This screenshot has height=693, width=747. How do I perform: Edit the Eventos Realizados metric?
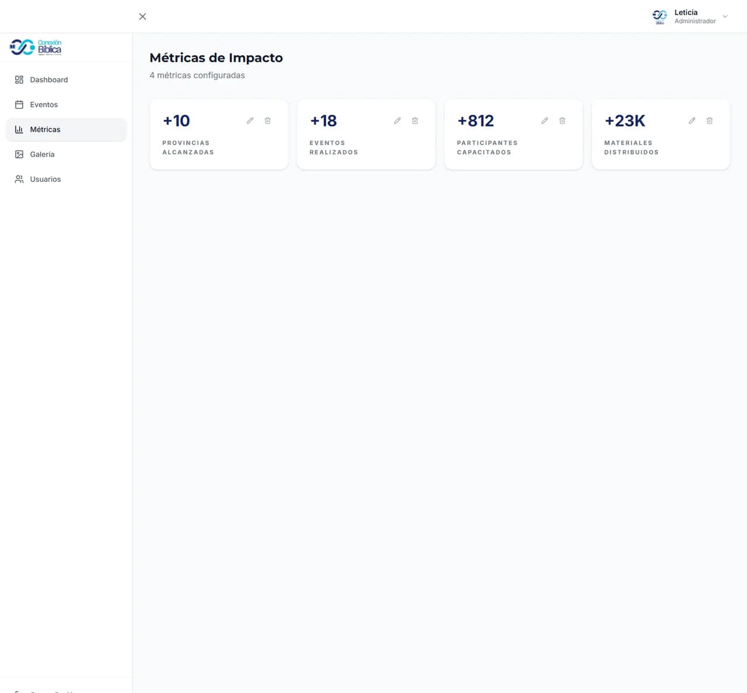click(x=397, y=121)
